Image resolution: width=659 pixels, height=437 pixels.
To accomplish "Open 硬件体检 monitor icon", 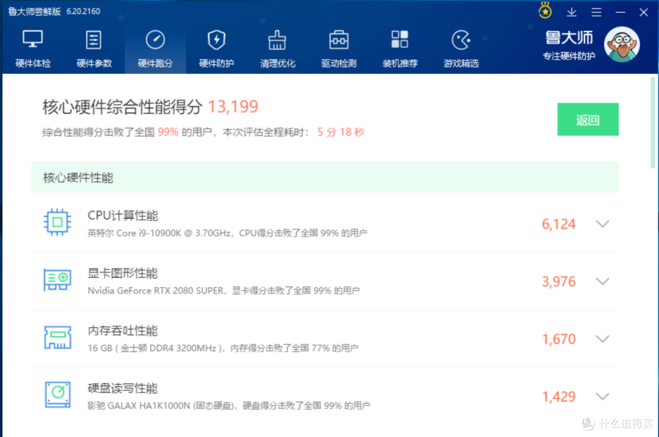I will click(x=33, y=40).
